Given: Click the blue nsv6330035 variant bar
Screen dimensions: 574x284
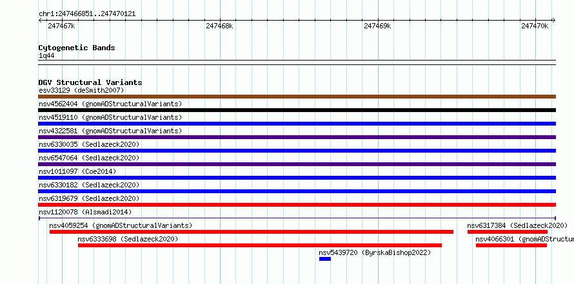Looking at the screenshot, I should tap(297, 151).
